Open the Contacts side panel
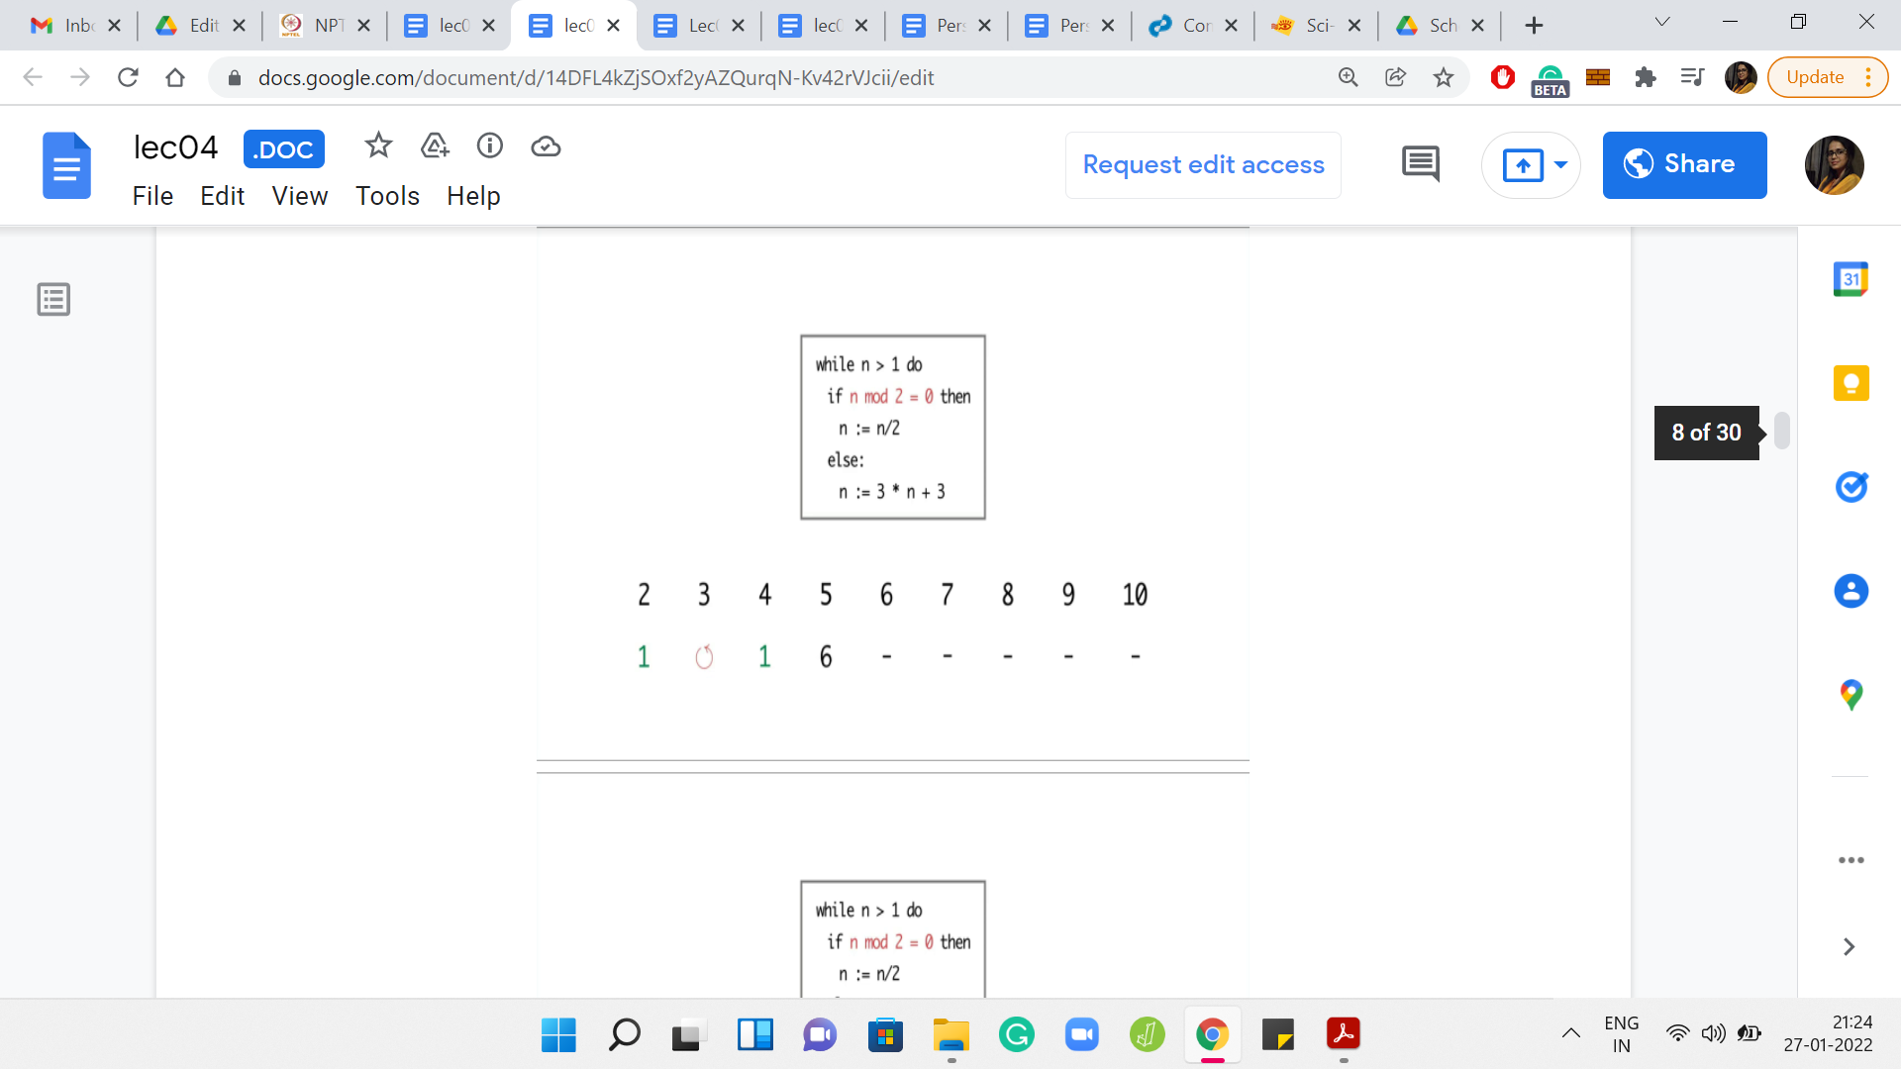 click(1851, 591)
